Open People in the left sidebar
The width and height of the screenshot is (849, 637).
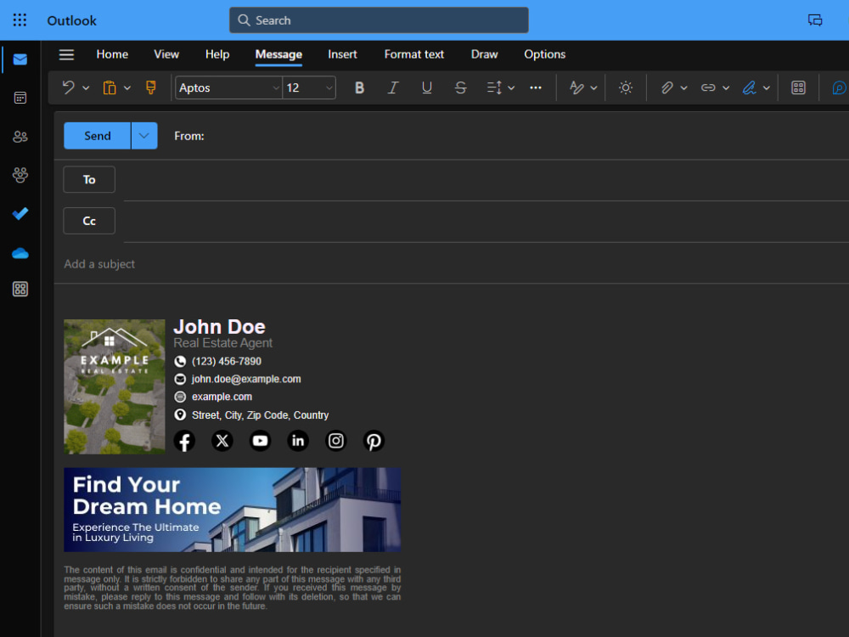click(x=20, y=137)
